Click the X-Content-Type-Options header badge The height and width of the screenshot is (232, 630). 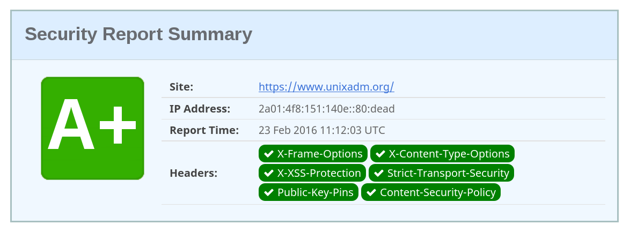(x=442, y=154)
